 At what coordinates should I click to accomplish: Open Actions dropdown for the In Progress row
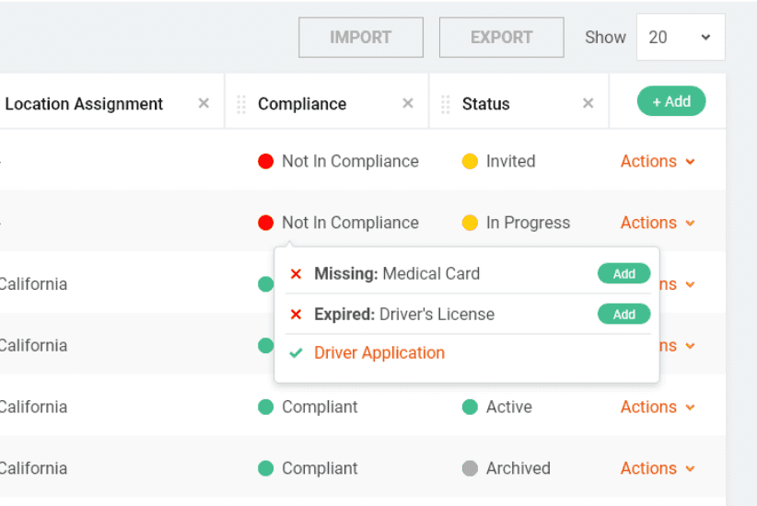[657, 223]
